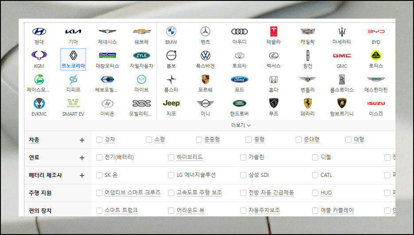Choose the KGM brand logo
Screen dimensions: 414x235
click(x=39, y=55)
